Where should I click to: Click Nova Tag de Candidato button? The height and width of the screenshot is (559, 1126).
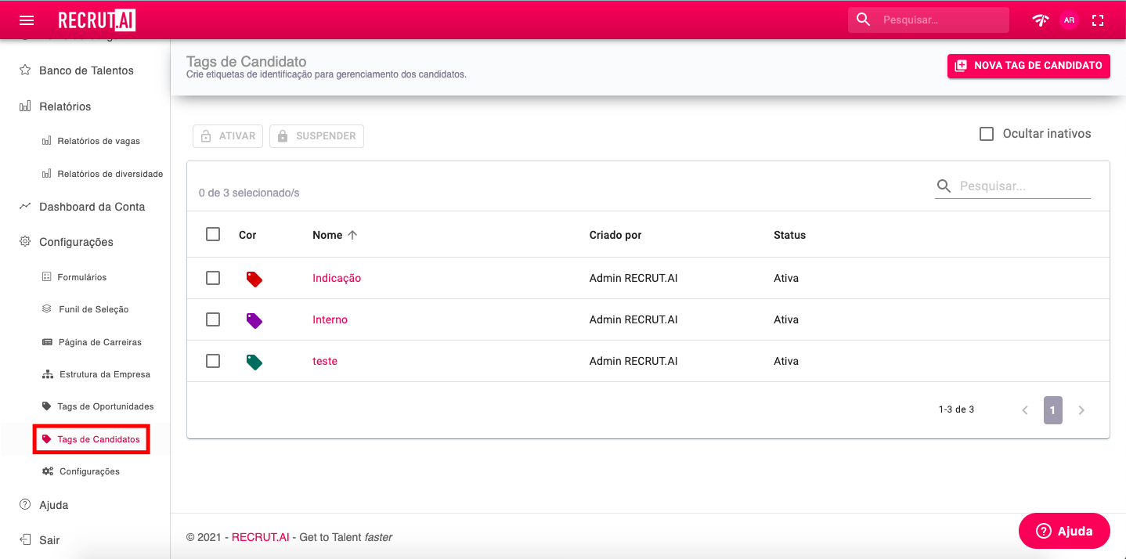click(1028, 66)
